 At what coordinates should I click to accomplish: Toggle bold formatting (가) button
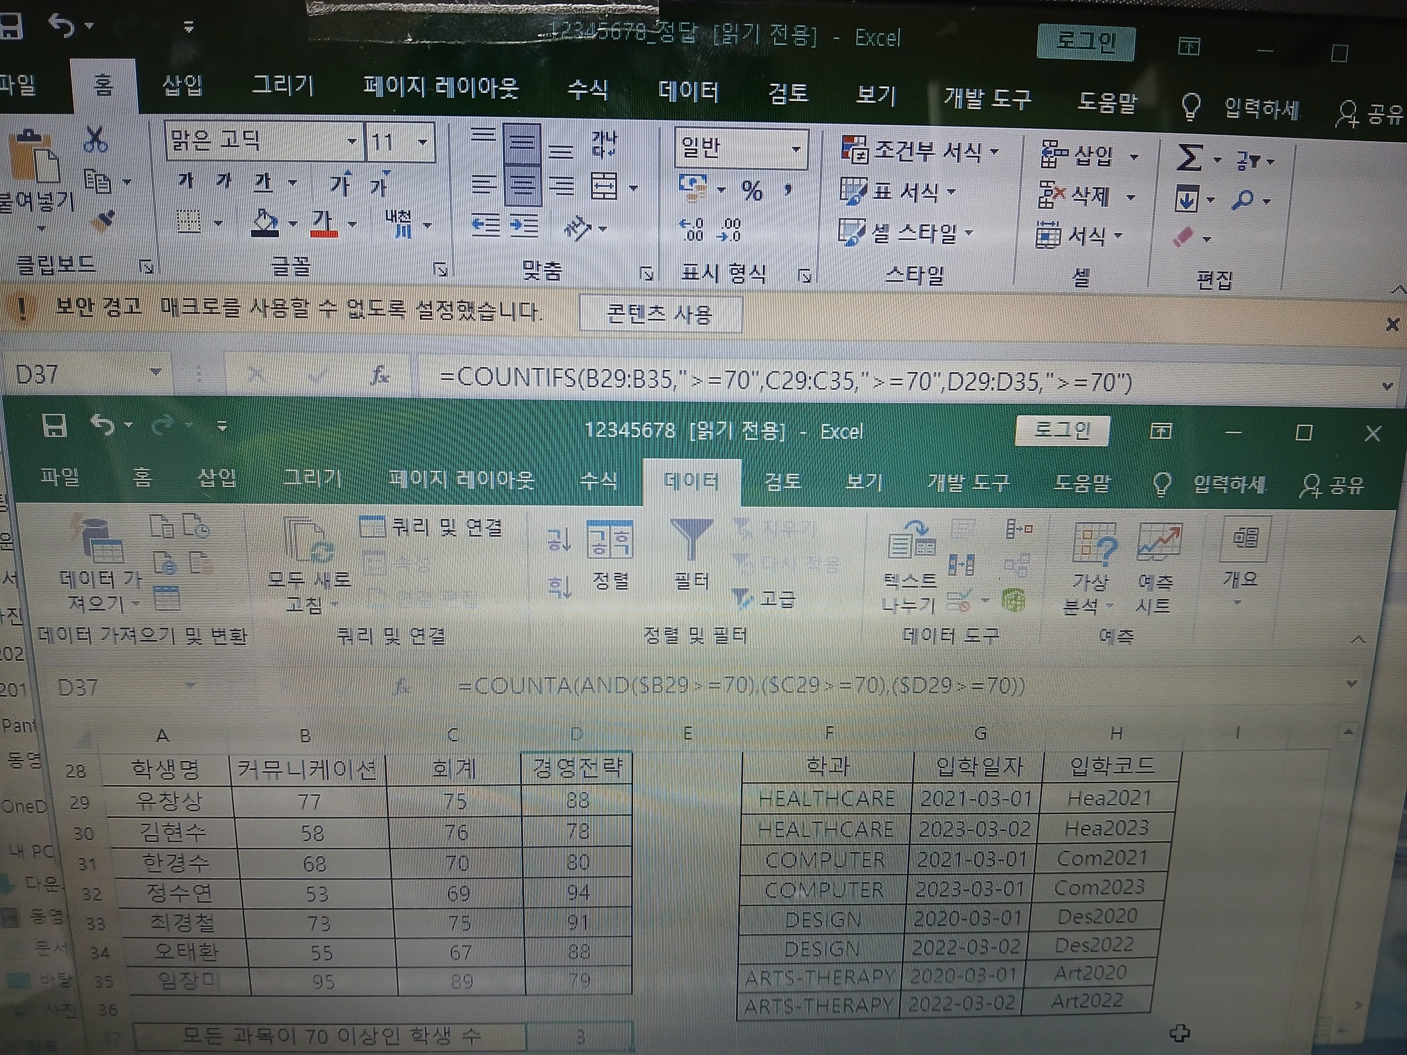pyautogui.click(x=186, y=181)
